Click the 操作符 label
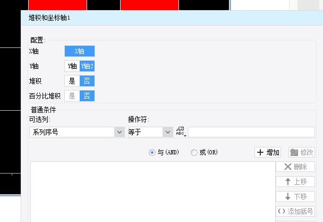 [x=139, y=119]
